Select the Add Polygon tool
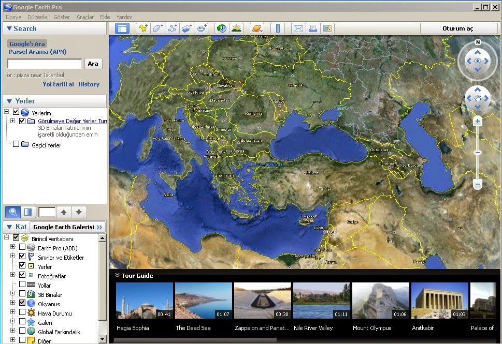Image resolution: width=502 pixels, height=344 pixels. click(x=157, y=28)
